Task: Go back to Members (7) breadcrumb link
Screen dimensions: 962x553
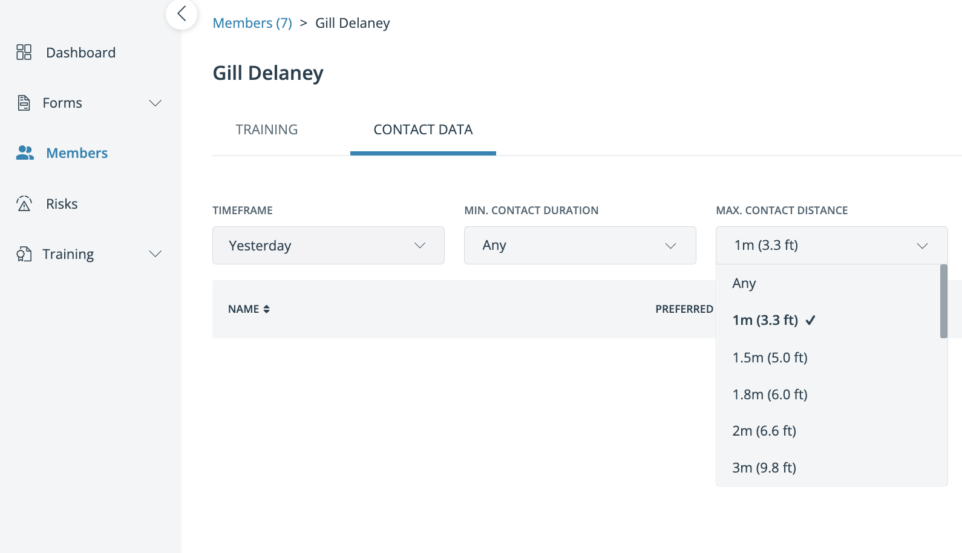Action: click(x=252, y=23)
